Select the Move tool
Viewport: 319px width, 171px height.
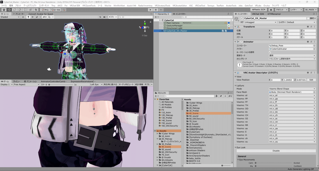click(9, 10)
